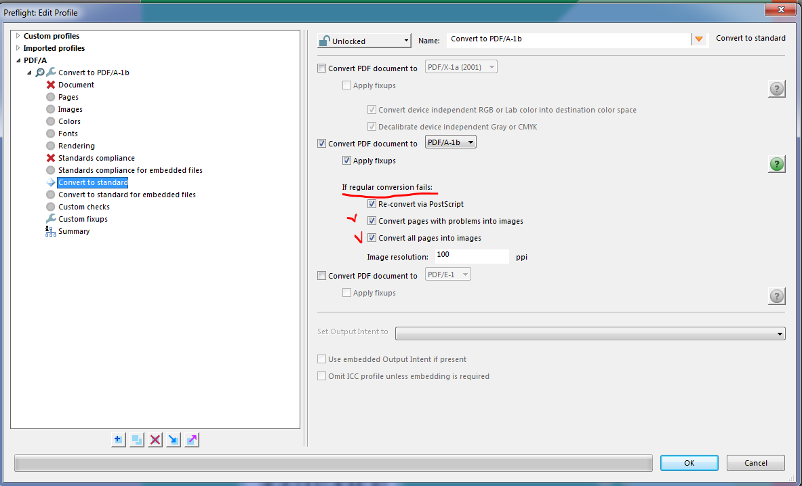Click the duplicate profile icon
This screenshot has width=802, height=486.
[x=136, y=439]
